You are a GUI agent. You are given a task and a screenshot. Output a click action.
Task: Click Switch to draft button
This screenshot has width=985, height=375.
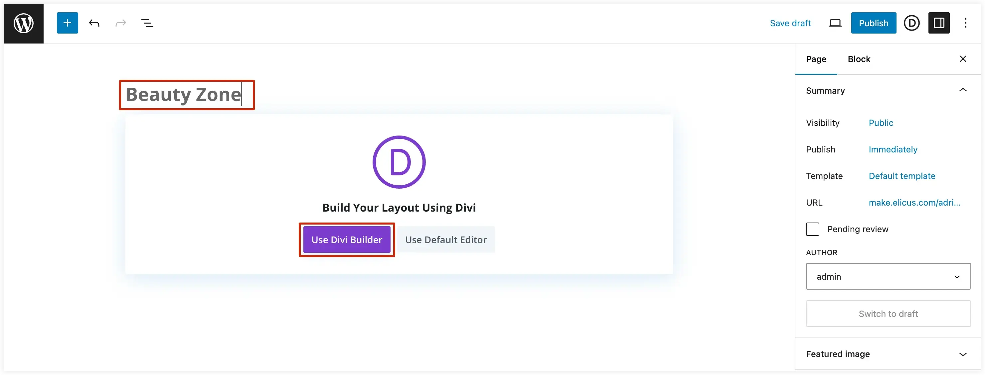point(888,314)
